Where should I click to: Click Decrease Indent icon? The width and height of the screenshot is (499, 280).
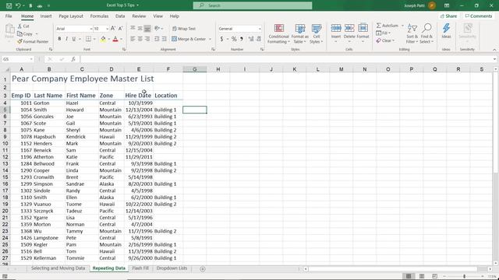pos(157,39)
